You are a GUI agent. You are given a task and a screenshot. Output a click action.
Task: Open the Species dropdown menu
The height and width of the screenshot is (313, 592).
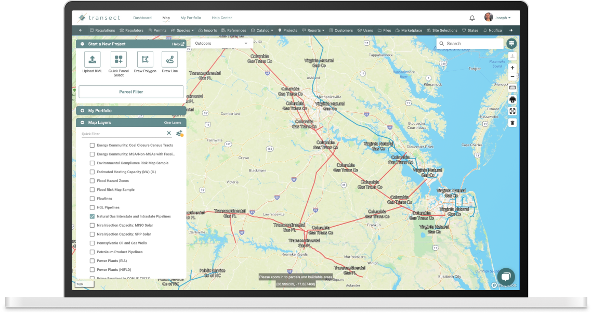coord(182,30)
